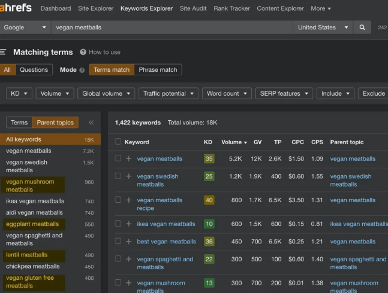388x293 pixels.
Task: Add ikea vegan meatballs with plus icon
Action: coord(128,224)
